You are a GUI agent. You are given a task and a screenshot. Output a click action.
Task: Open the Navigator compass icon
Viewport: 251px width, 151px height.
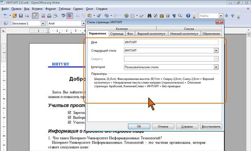pos(155,16)
